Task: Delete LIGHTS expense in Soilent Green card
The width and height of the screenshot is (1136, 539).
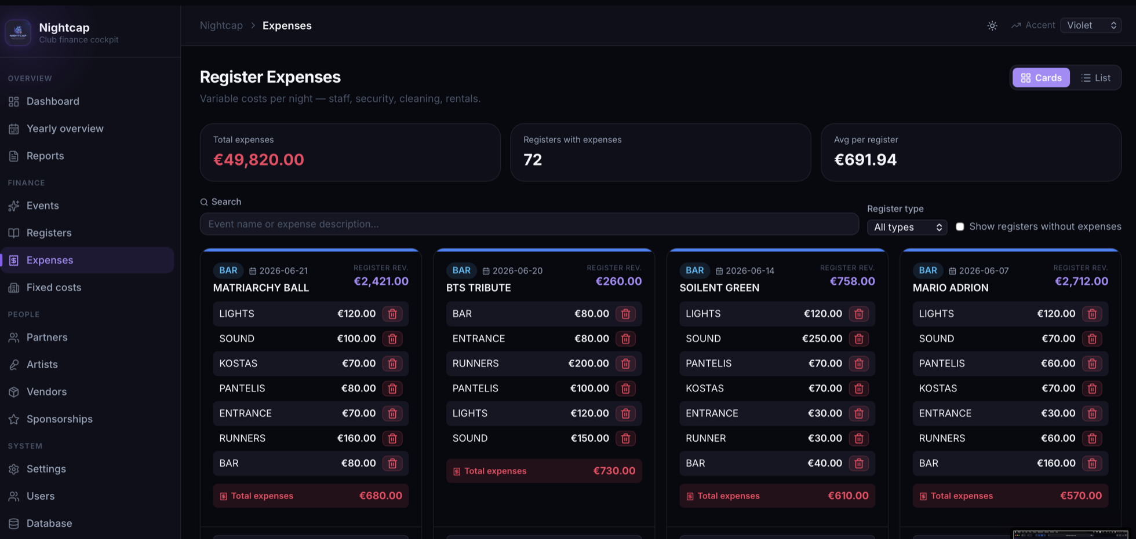Action: pyautogui.click(x=859, y=314)
